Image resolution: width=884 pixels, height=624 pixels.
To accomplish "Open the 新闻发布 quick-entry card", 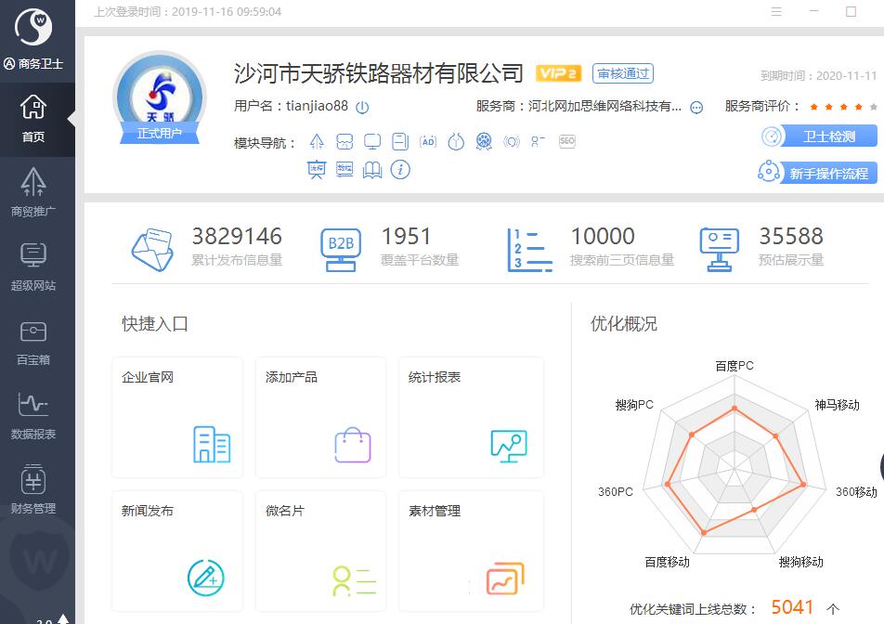I will click(177, 551).
